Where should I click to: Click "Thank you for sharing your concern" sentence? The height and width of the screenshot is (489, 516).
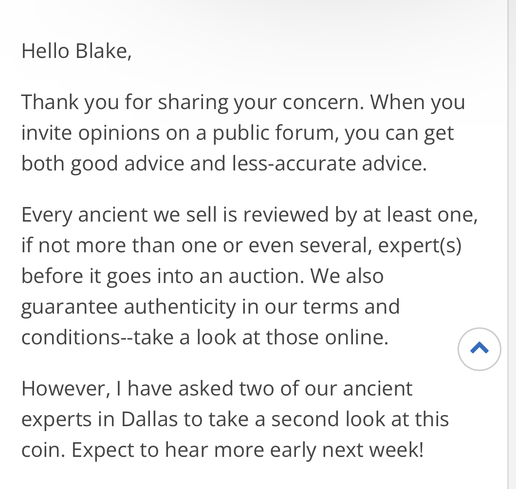[193, 102]
